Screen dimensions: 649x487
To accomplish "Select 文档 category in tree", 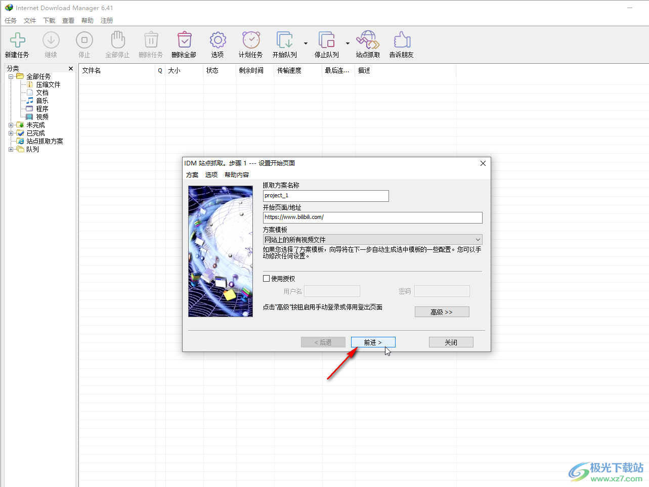I will tap(42, 93).
